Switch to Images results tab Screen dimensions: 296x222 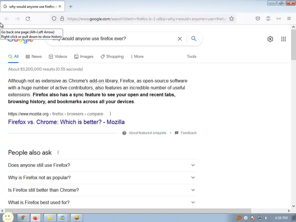point(84,56)
